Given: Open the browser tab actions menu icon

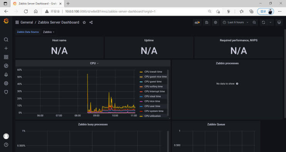Looking at the screenshot, I should 5,3.
